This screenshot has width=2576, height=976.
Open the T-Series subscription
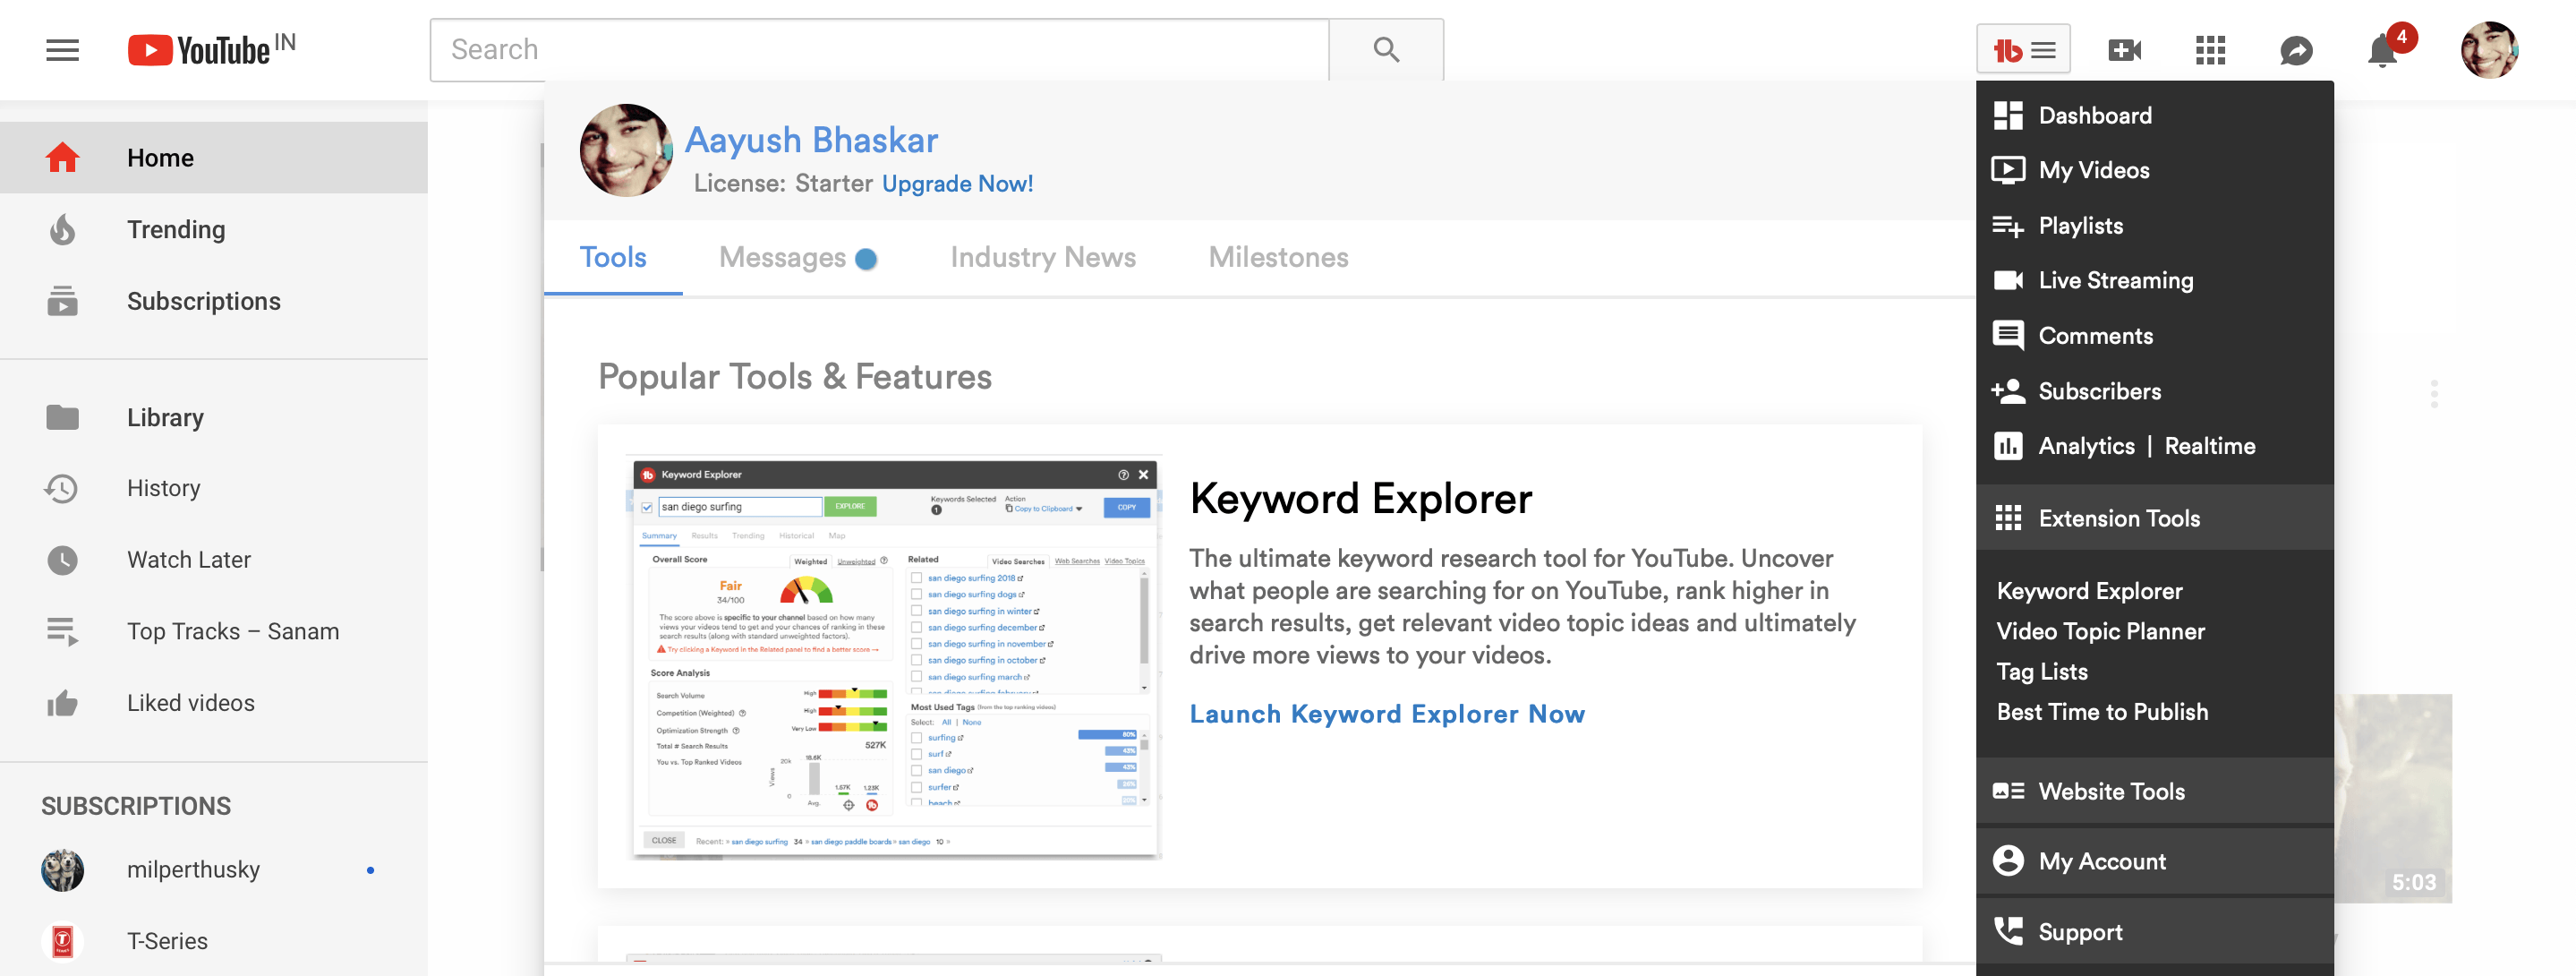point(214,941)
